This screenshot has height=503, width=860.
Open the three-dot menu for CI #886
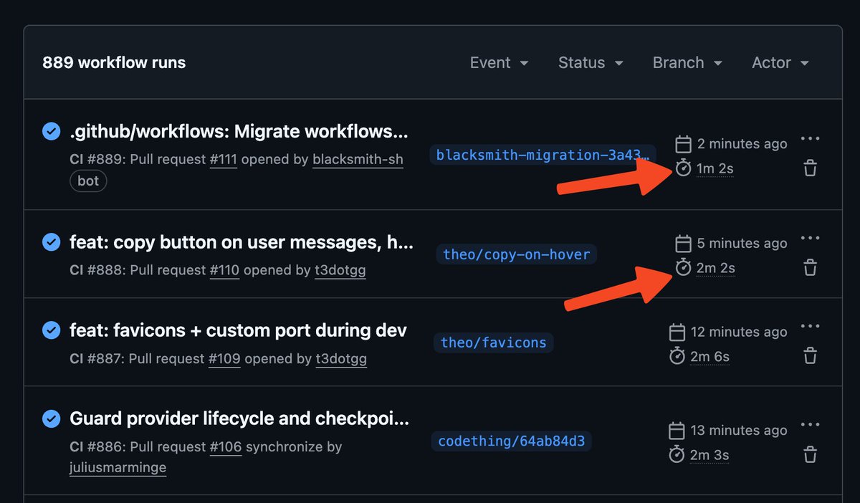(810, 426)
